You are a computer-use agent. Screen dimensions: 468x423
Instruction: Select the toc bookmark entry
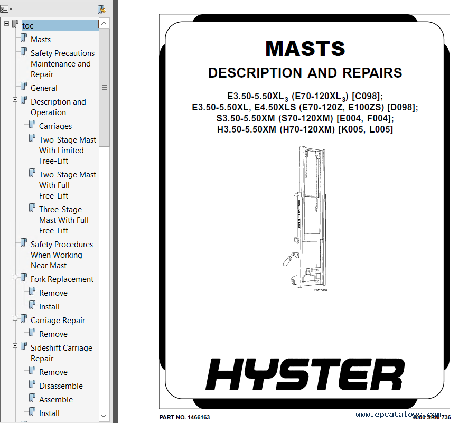(60, 26)
